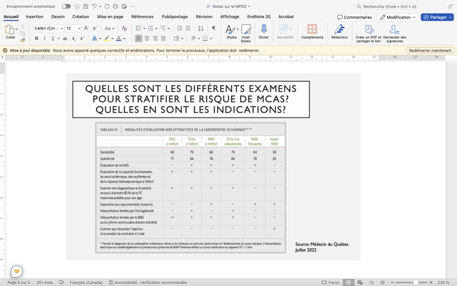
Task: Toggle underline S formatting
Action: pos(53,38)
